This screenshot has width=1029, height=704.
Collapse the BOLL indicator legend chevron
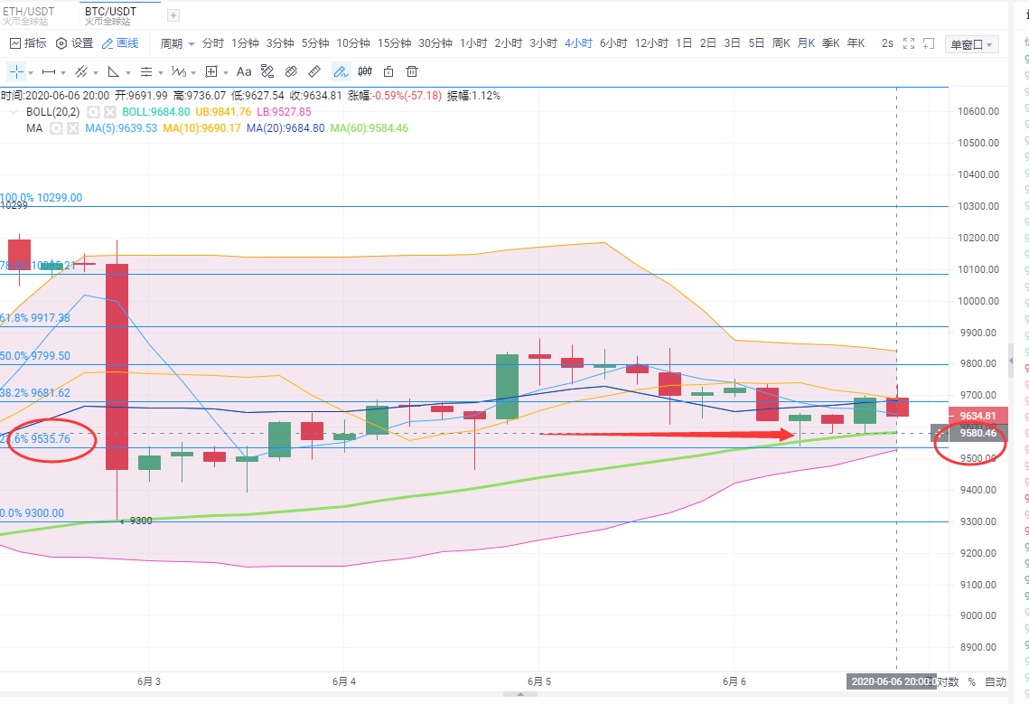(14, 112)
